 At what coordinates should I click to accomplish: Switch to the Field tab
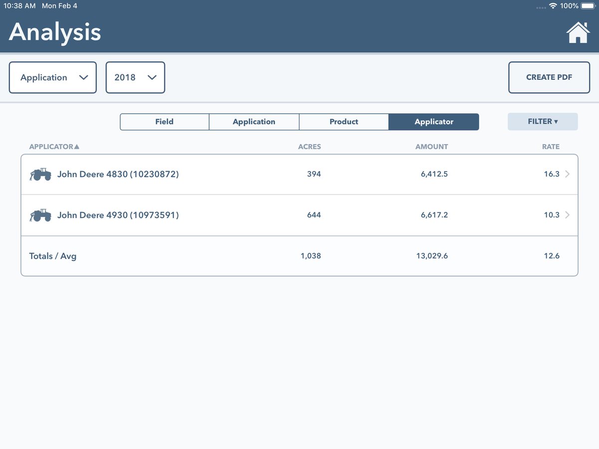click(x=164, y=122)
